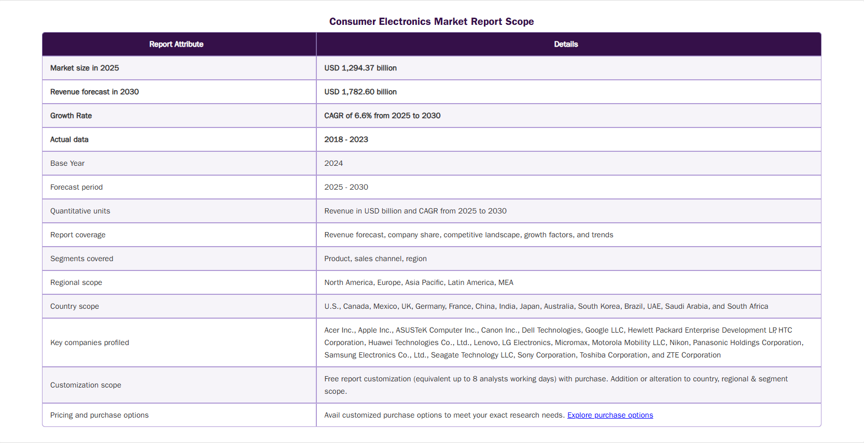Select the USD 1,782.60 billion value
The width and height of the screenshot is (864, 443).
(360, 92)
